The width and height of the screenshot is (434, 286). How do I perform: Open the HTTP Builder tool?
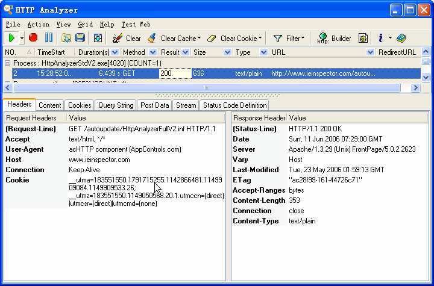335,38
